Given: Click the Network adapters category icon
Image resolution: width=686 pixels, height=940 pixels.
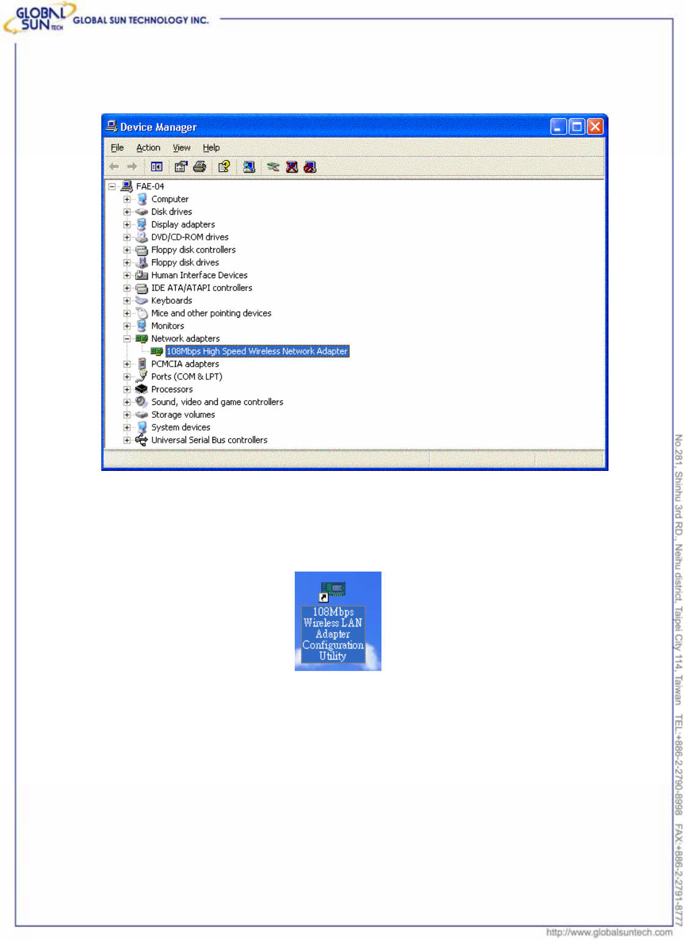Looking at the screenshot, I should click(142, 339).
